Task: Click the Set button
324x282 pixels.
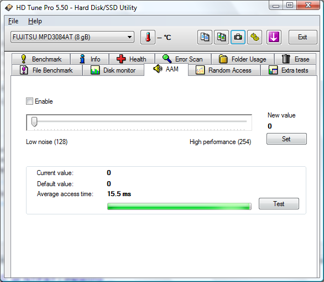Action: (286, 139)
